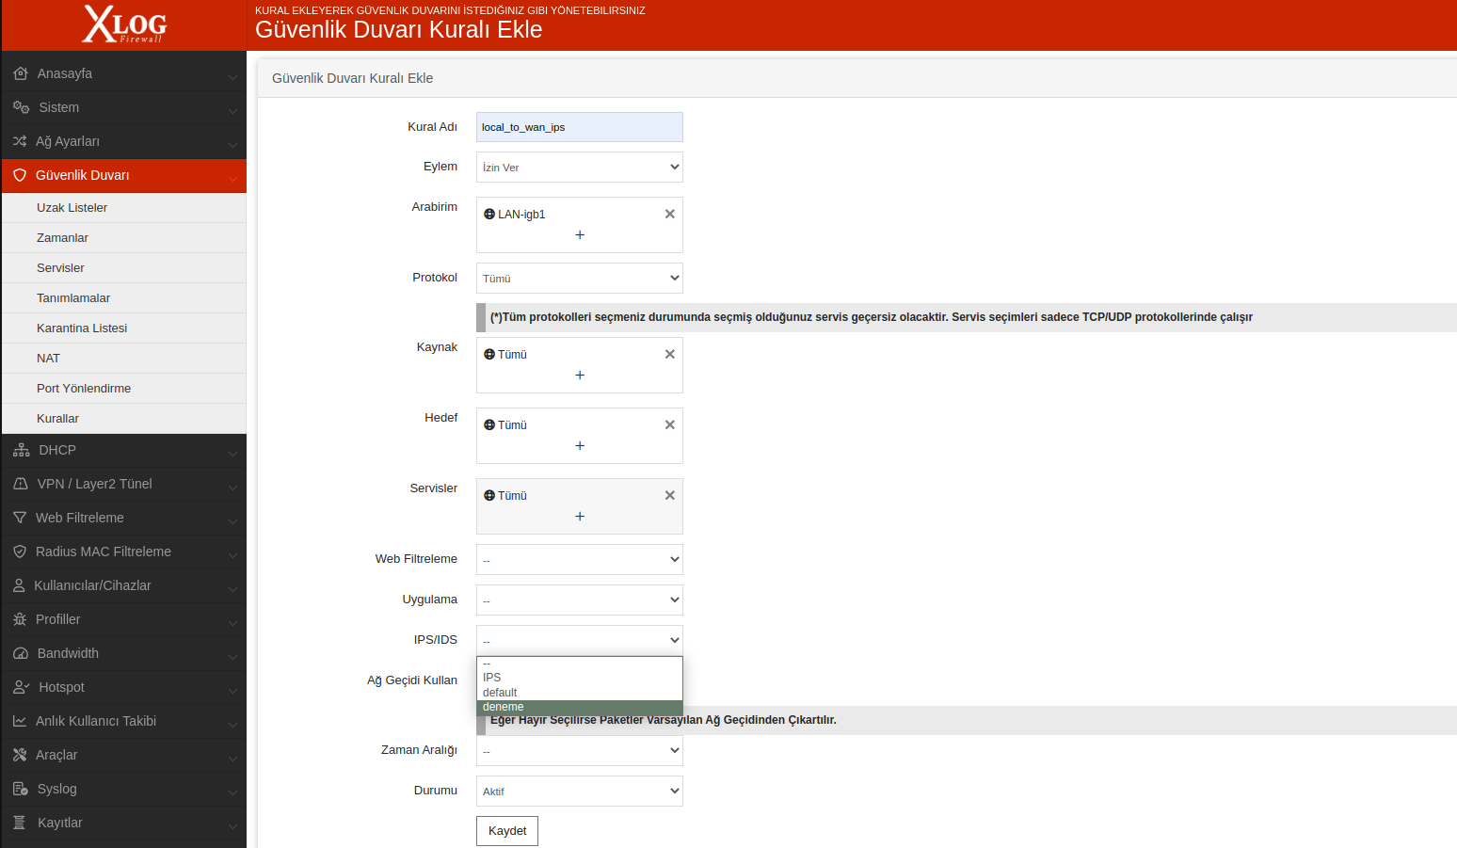Screen dimensions: 1457x848
Task: Open Tanımlamalar submenu item
Action: (124, 298)
